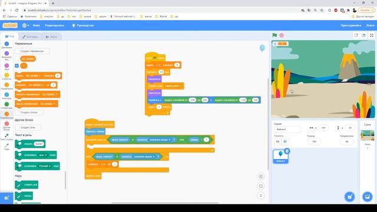Switch to small stage layout

click(356, 35)
